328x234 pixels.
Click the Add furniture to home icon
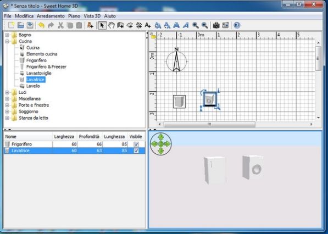point(90,25)
